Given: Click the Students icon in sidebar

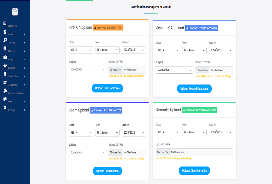Looking at the screenshot, I should coord(5,32).
